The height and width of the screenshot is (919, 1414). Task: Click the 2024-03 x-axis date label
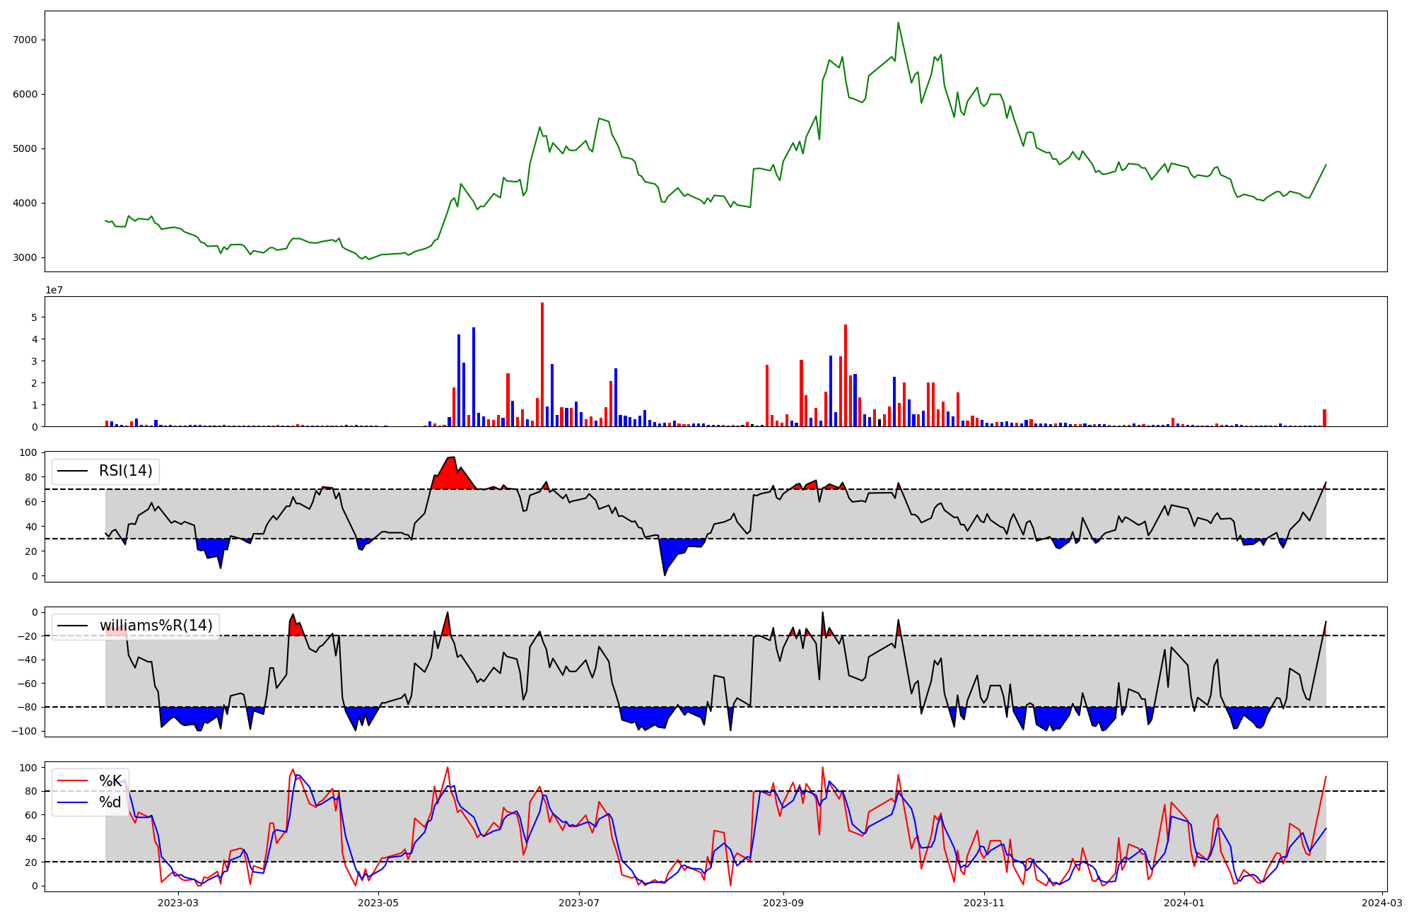[x=1381, y=903]
